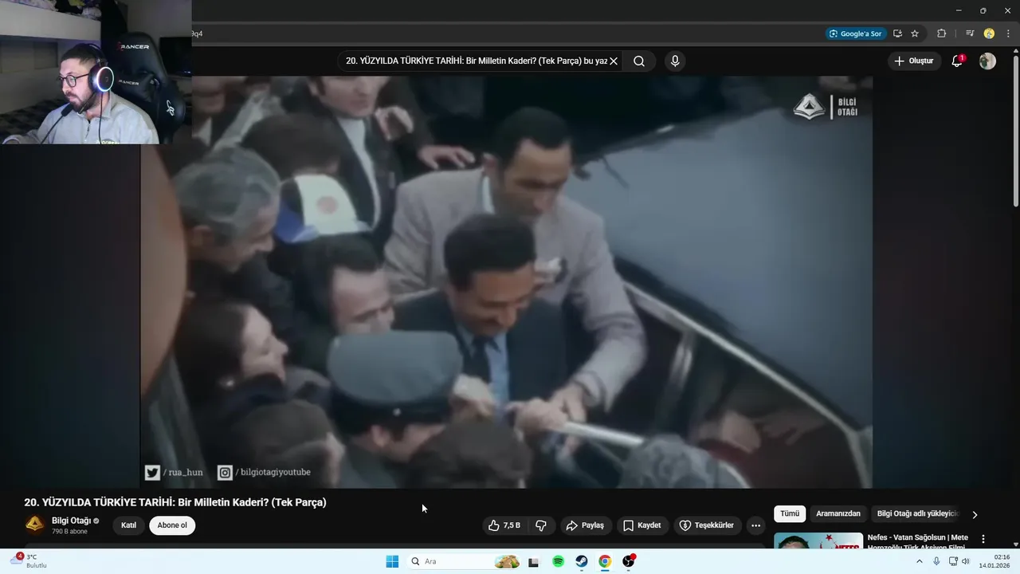Select the Tümü filter chip
The image size is (1020, 574).
[x=790, y=514]
